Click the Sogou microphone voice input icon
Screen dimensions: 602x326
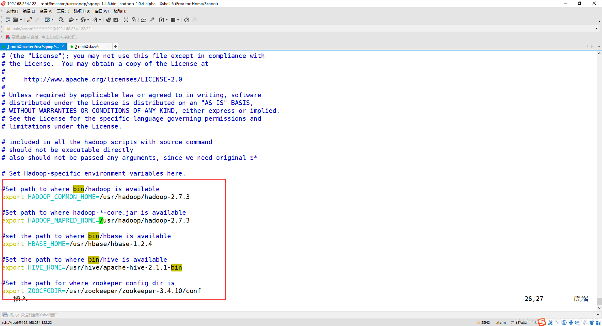click(571, 323)
